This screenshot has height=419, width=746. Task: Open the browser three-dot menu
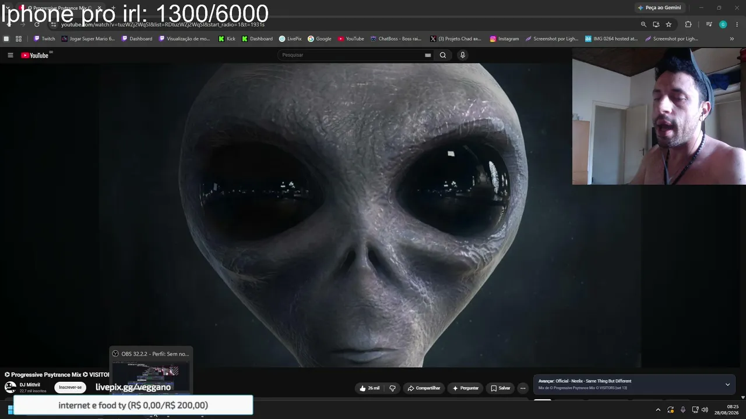737,24
